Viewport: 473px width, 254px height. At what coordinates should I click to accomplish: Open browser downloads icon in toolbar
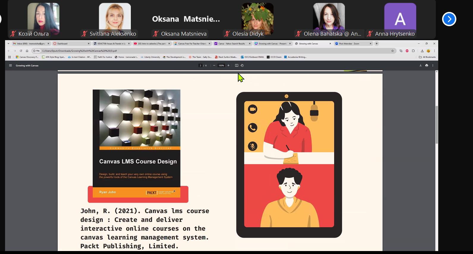[x=422, y=51]
